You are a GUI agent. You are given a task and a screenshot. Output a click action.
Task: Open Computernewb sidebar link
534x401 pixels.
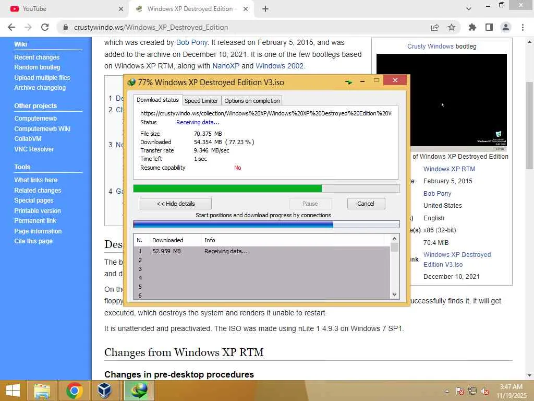[35, 119]
